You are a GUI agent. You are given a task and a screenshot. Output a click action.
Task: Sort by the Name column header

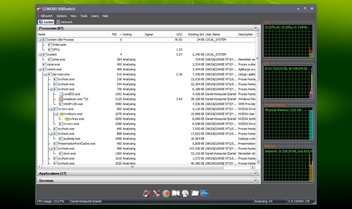click(x=73, y=34)
